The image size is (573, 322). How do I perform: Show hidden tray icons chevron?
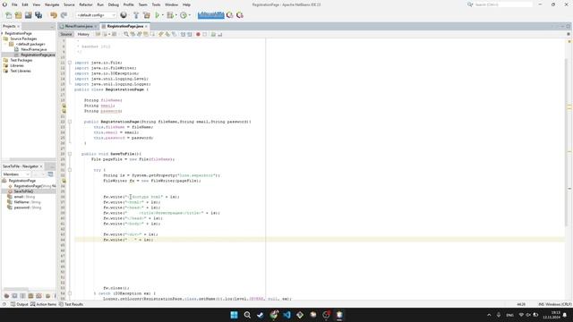[489, 315]
